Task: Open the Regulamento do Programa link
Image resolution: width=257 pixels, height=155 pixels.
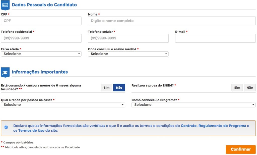Action: 222,126
